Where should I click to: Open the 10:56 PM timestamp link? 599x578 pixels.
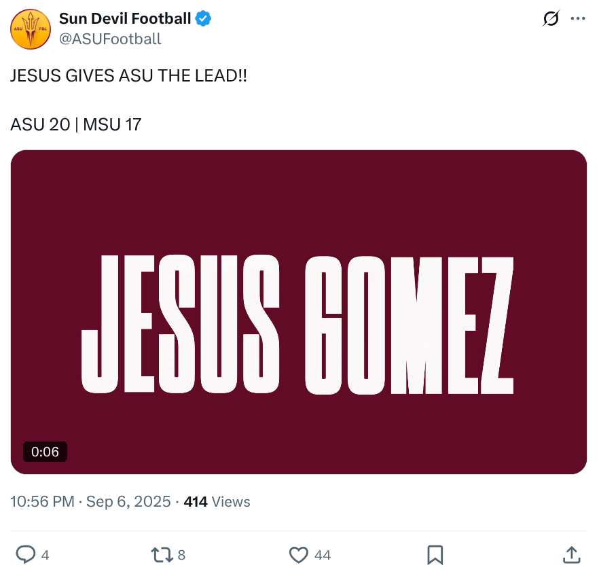pos(90,502)
